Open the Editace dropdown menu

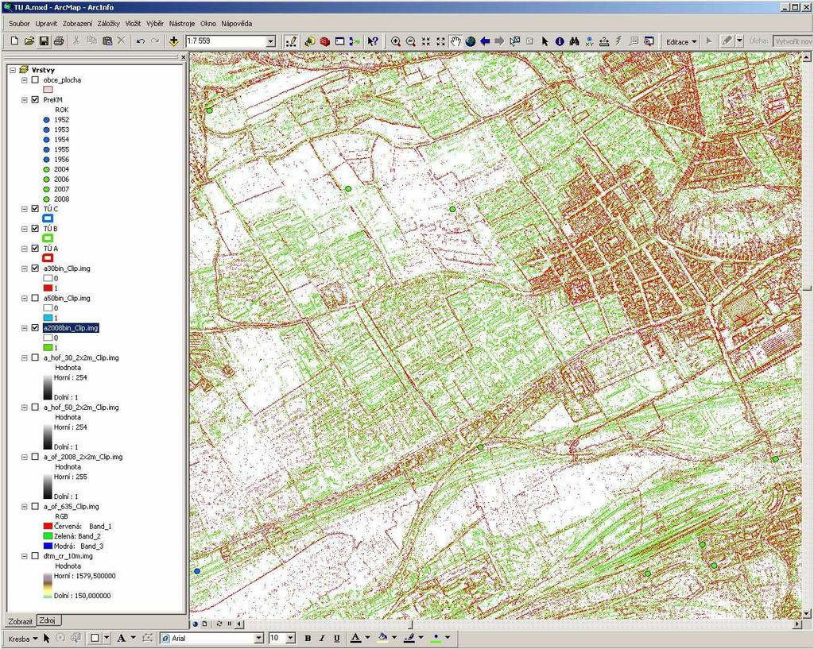point(681,42)
